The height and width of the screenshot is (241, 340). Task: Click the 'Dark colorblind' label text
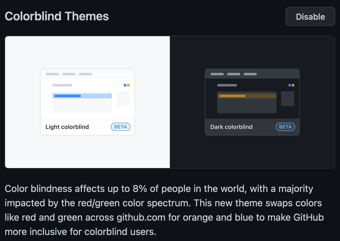231,127
